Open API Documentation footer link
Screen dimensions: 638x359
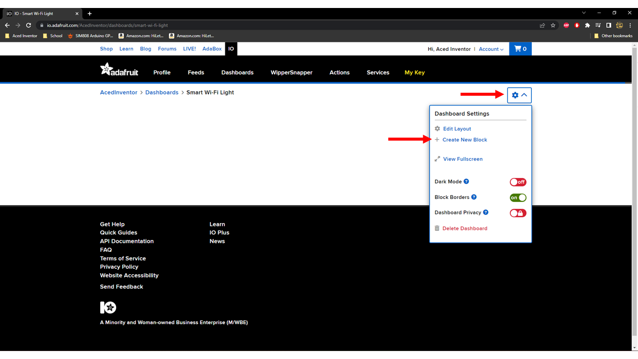[x=127, y=241]
